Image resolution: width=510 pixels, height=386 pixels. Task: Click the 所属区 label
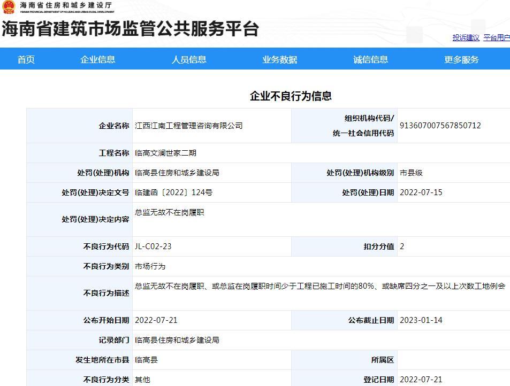383,360
